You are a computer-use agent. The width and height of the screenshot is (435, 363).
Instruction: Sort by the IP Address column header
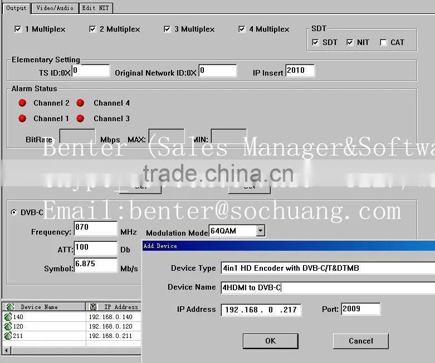pos(114,307)
